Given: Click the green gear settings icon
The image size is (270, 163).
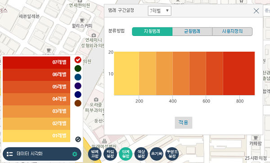Looking at the screenshot, I should pos(75,154).
